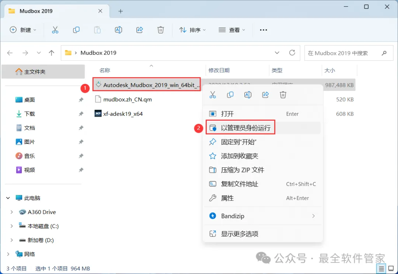
Task: Collapse the This PC tree node
Action: (8, 198)
